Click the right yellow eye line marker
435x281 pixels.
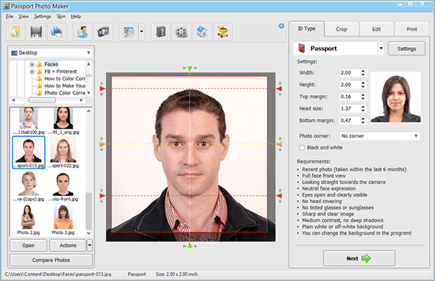click(x=279, y=144)
